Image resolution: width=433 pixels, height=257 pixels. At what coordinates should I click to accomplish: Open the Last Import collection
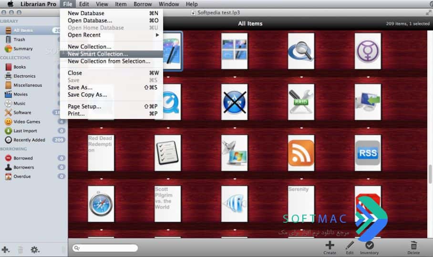point(9,131)
